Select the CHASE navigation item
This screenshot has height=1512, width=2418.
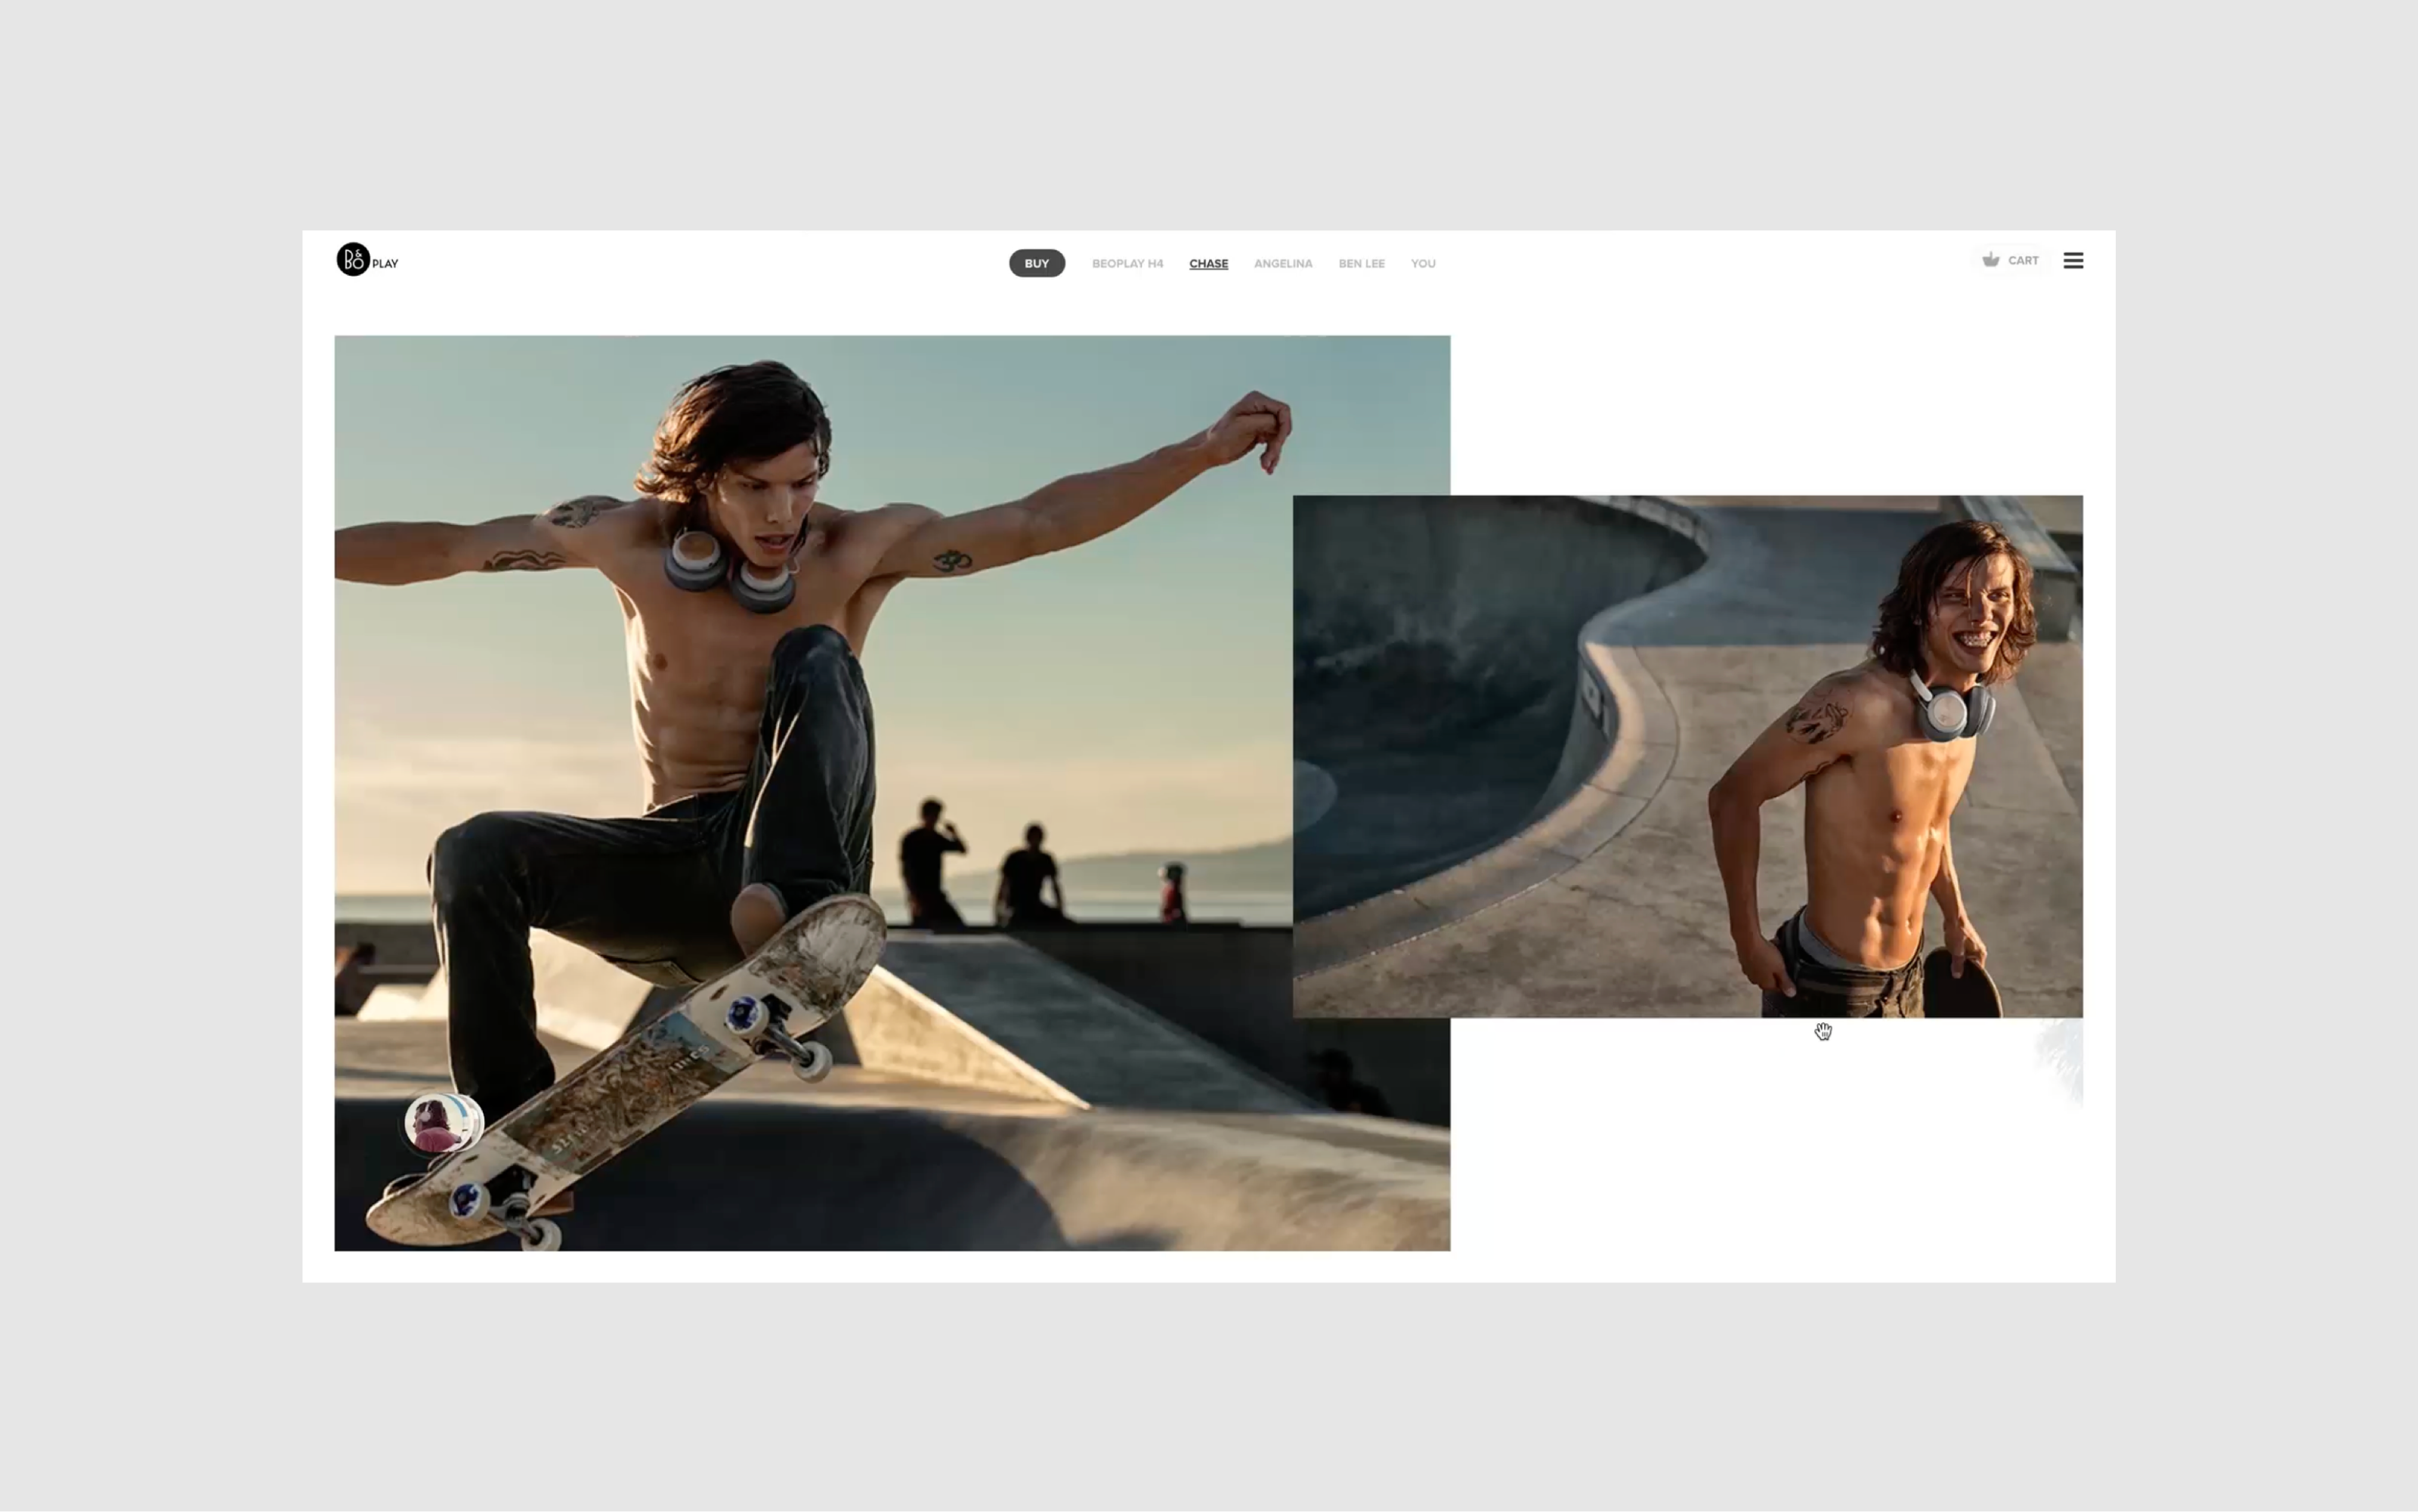click(x=1208, y=263)
